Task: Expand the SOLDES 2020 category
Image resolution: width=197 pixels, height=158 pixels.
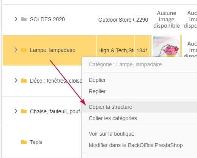Action: (x=16, y=19)
